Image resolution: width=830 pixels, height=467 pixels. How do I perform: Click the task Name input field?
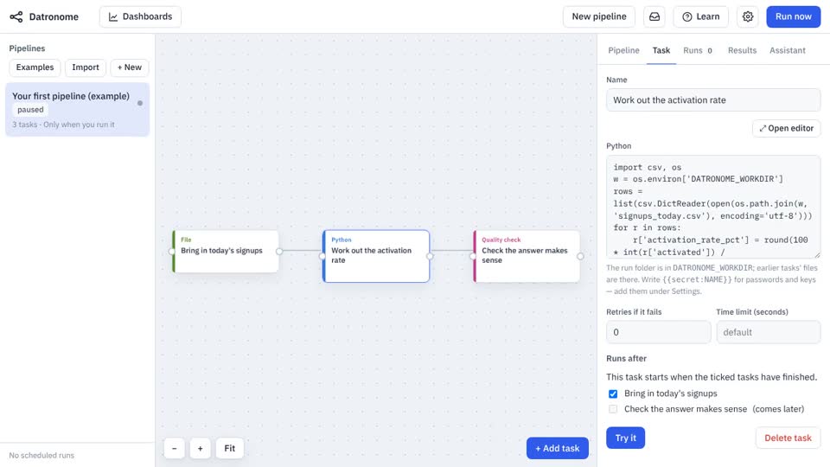(713, 100)
